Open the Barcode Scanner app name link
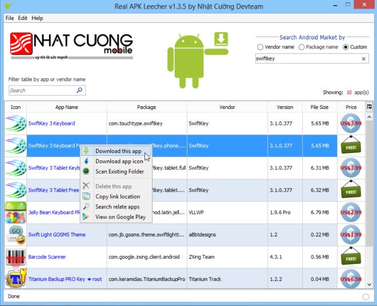 (x=47, y=257)
